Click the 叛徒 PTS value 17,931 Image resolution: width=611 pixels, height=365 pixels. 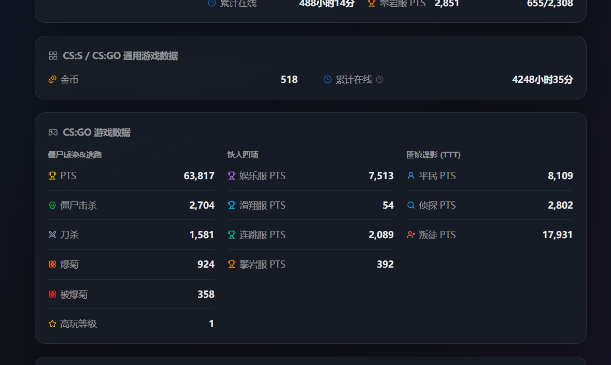pyautogui.click(x=558, y=235)
